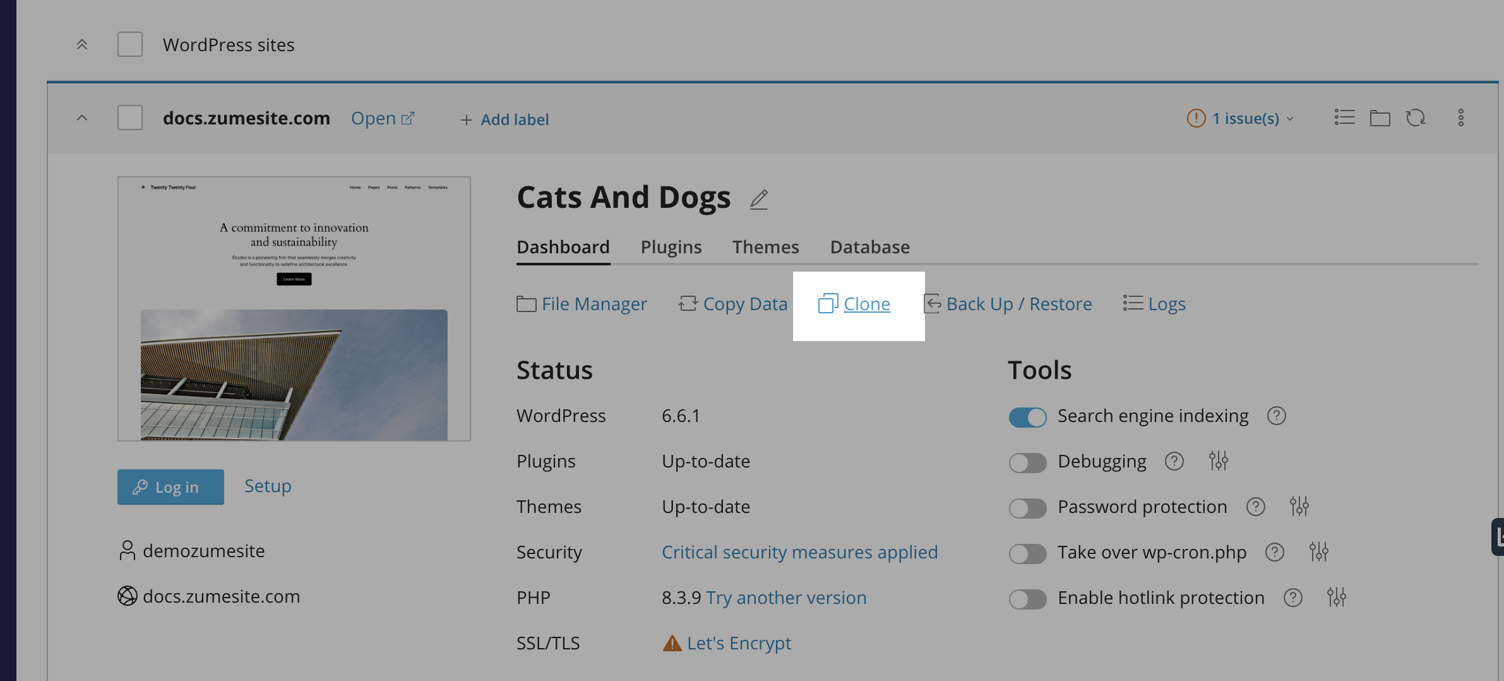
Task: Edit the Cats And Dogs site name
Action: [759, 200]
